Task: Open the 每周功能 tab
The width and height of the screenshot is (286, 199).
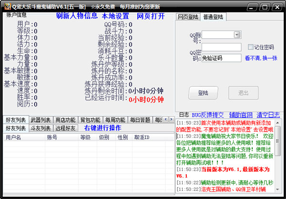Action: (x=115, y=120)
